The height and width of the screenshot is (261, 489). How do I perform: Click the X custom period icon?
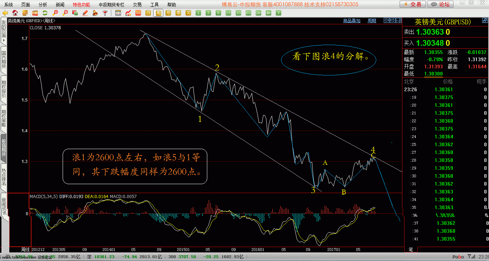(188, 13)
